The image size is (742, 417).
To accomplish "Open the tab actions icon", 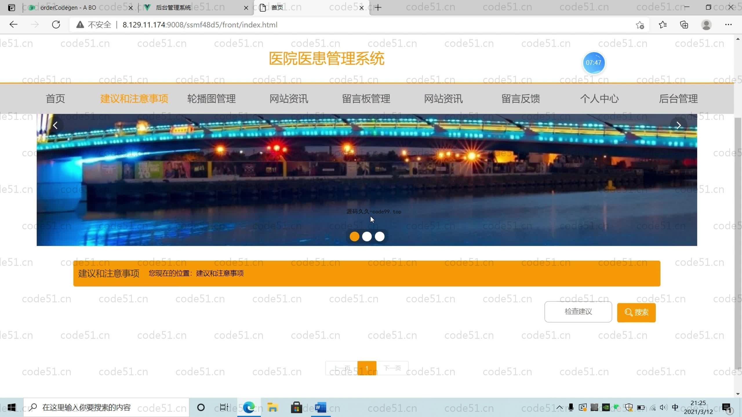I will coord(12,8).
